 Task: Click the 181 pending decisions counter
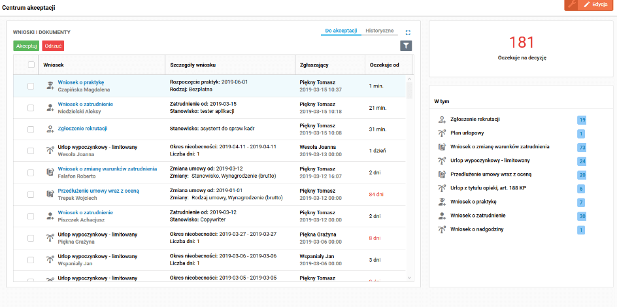(x=522, y=42)
